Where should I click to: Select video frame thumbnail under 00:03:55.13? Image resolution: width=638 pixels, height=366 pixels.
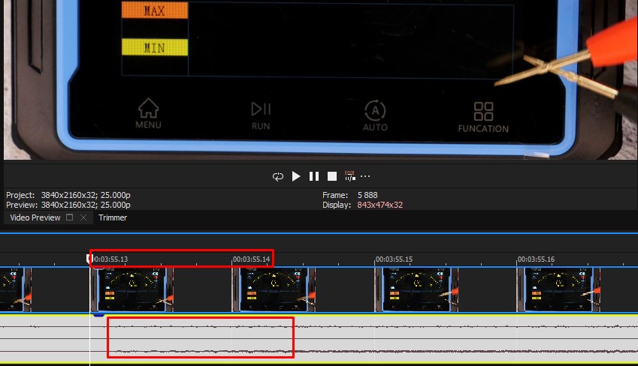pos(132,289)
